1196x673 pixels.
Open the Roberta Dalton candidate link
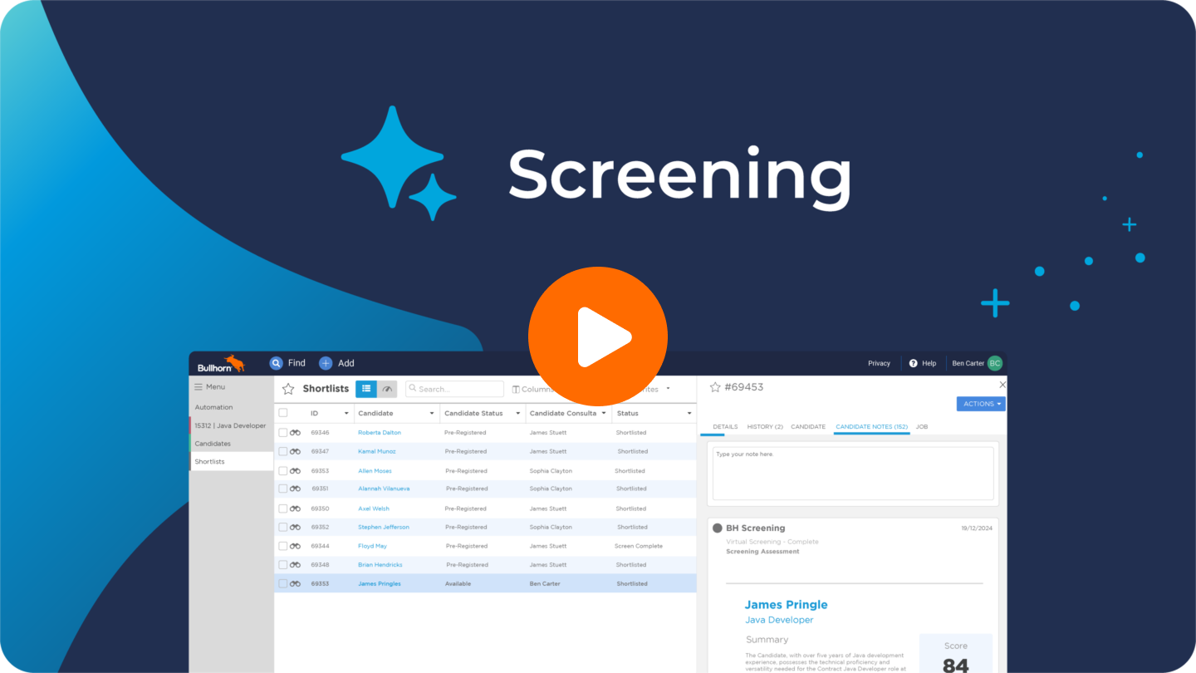coord(380,433)
